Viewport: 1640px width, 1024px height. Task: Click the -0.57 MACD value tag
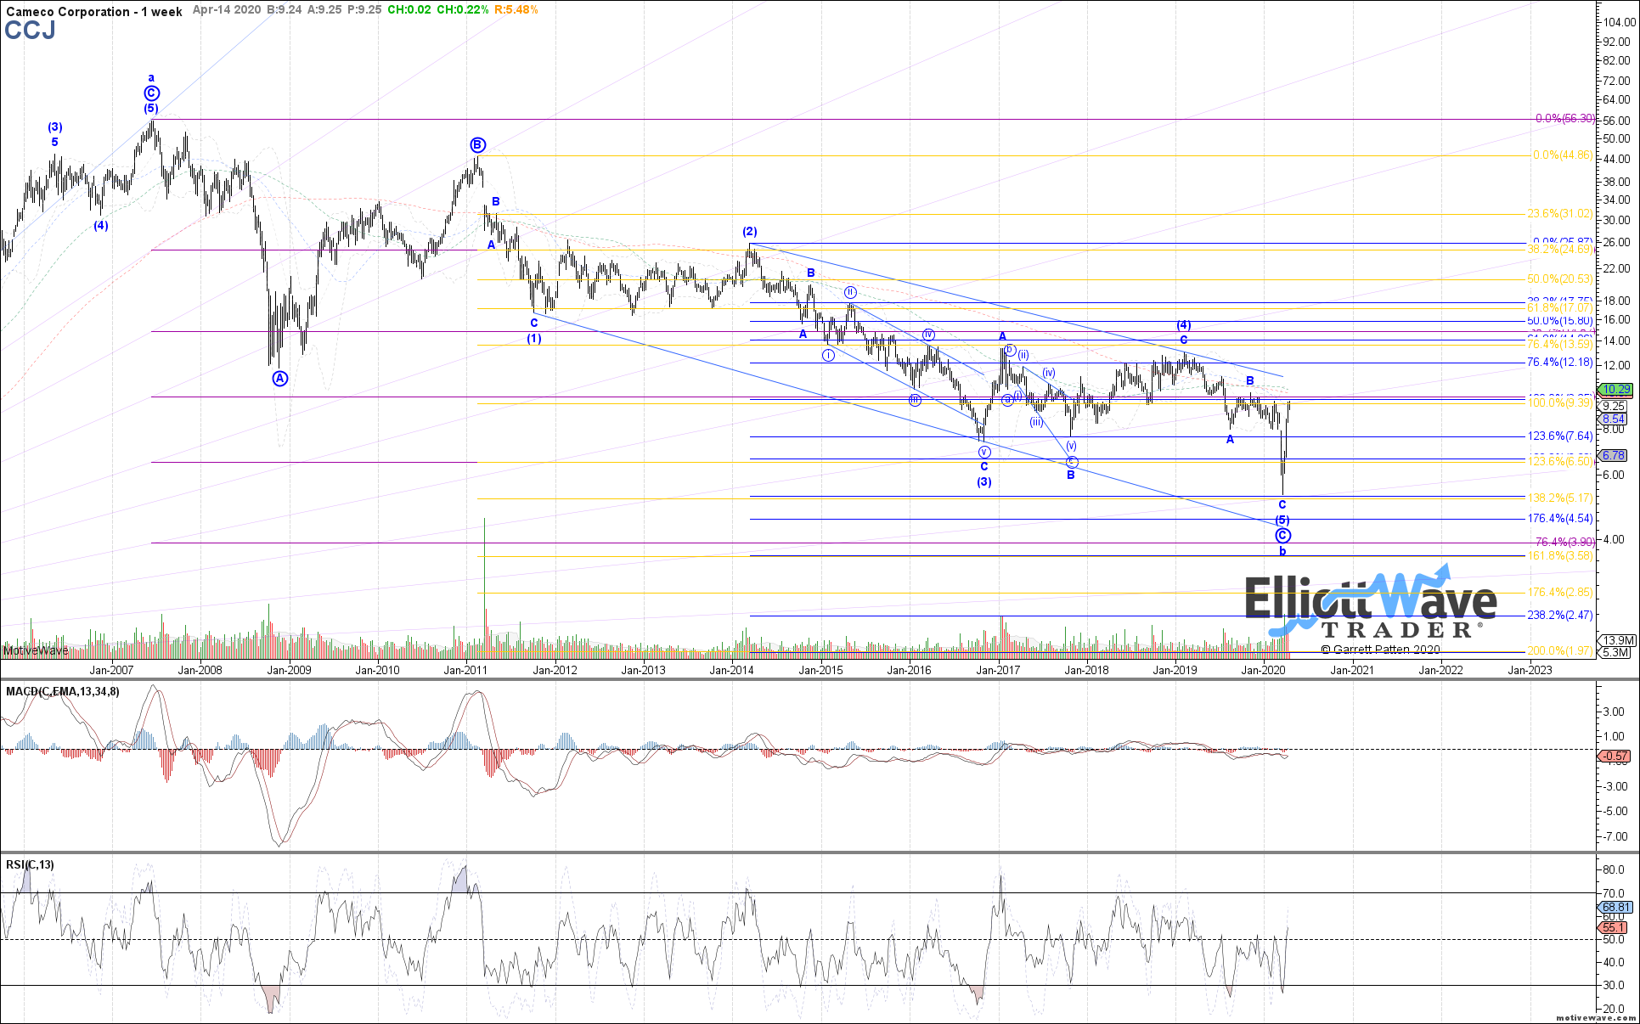(x=1615, y=756)
